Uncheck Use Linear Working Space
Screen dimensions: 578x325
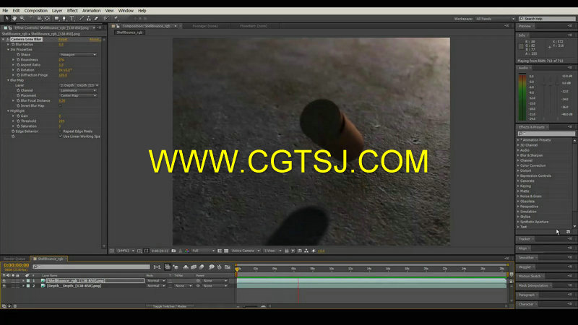click(61, 136)
